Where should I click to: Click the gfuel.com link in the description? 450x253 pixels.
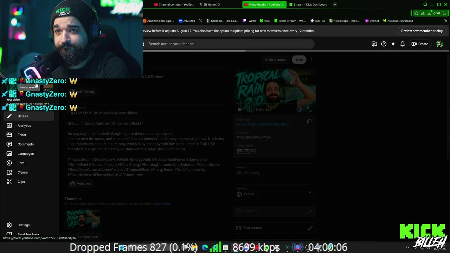click(112, 123)
